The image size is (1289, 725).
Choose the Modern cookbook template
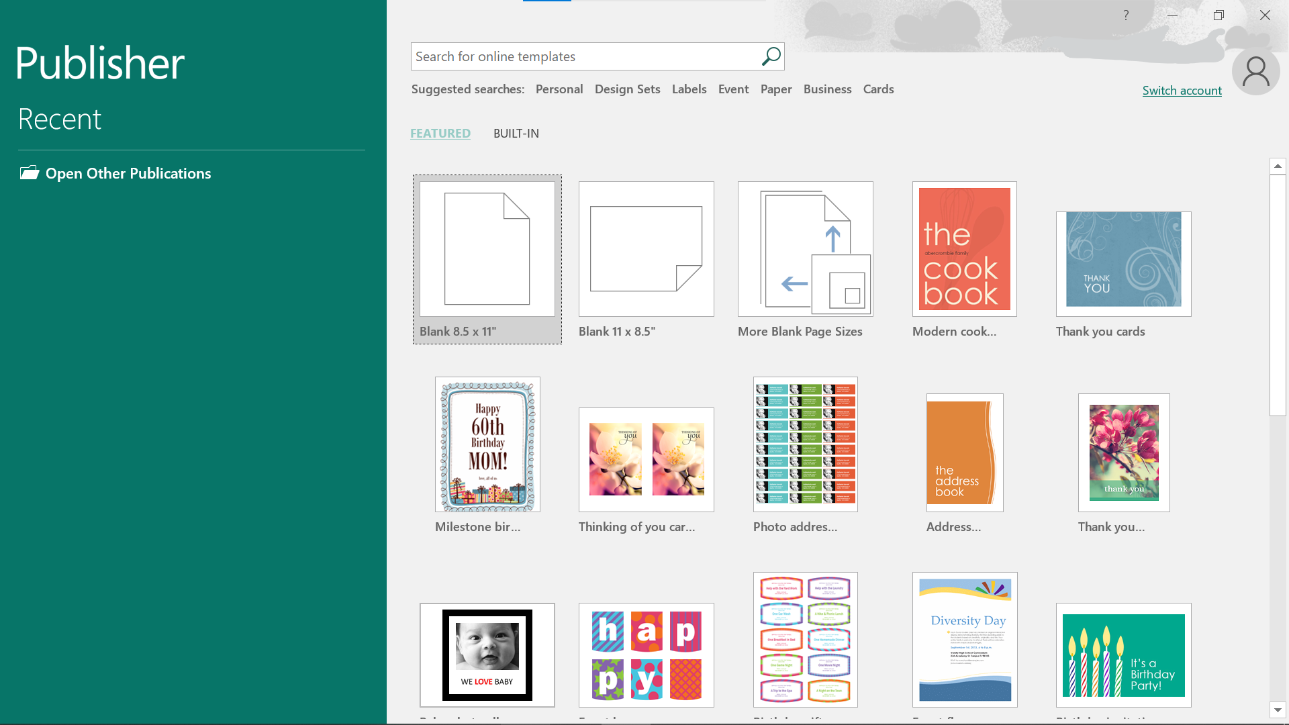(965, 249)
